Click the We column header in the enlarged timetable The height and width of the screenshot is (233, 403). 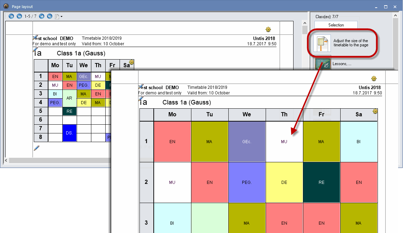(247, 115)
